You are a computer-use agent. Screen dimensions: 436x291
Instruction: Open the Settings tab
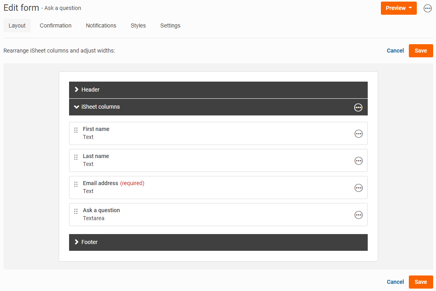point(170,25)
